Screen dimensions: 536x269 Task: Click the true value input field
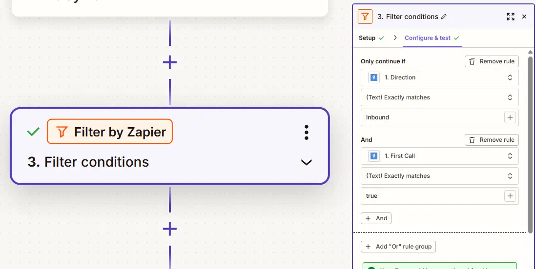pos(440,196)
